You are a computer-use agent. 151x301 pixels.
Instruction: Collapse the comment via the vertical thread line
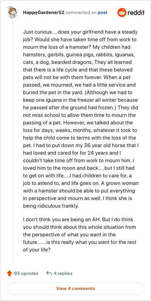pos(13,141)
